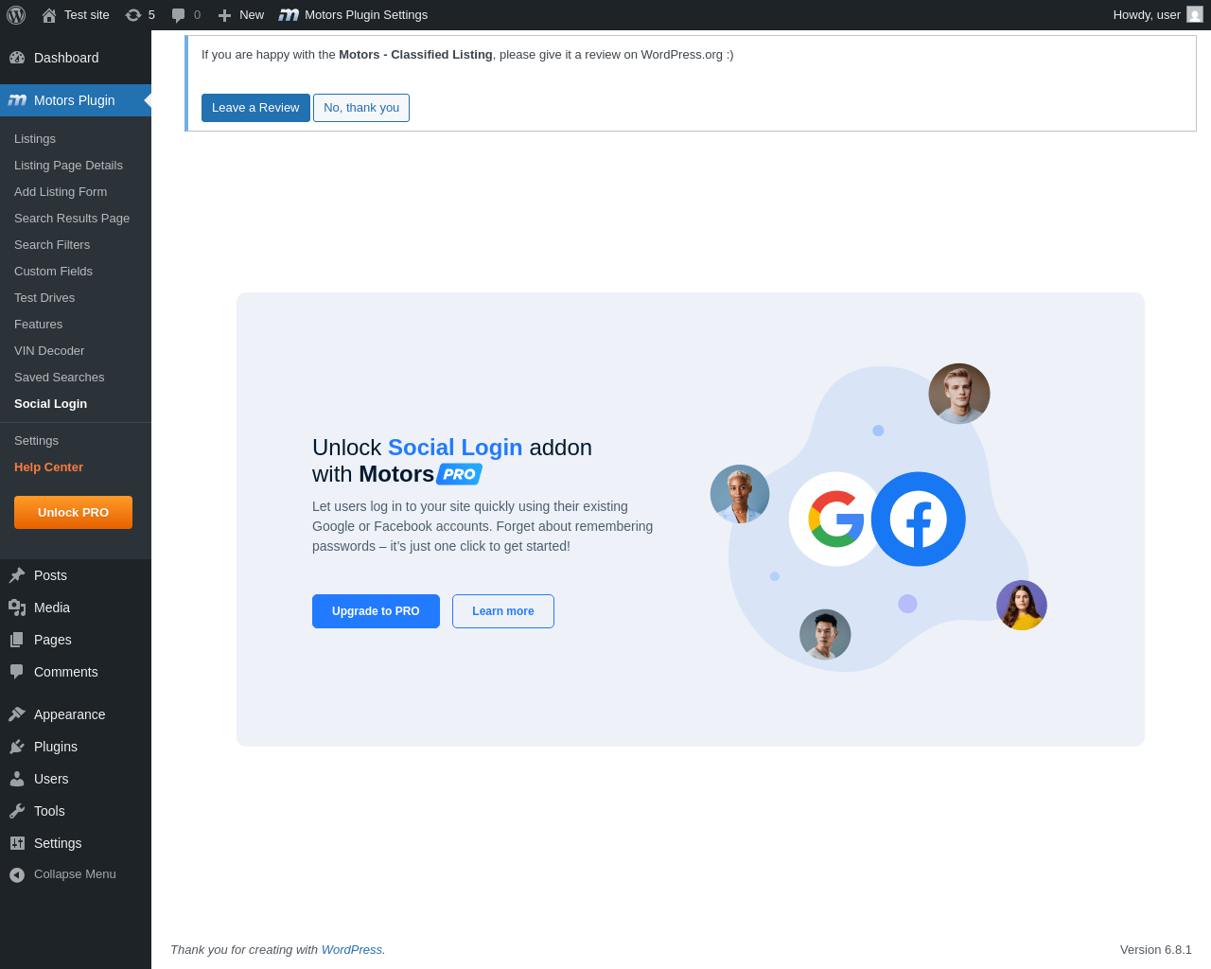Open Search Results Page settings
Image resolution: width=1211 pixels, height=969 pixels.
tap(72, 219)
